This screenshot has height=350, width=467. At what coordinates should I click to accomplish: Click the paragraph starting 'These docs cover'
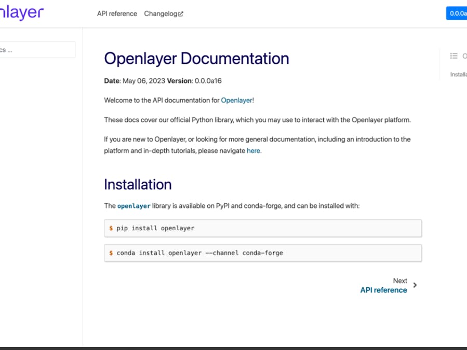click(257, 120)
